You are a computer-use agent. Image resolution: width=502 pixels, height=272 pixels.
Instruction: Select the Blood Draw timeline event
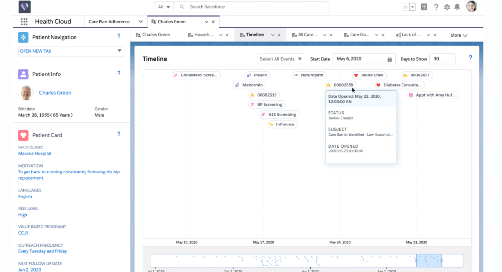tap(370, 75)
